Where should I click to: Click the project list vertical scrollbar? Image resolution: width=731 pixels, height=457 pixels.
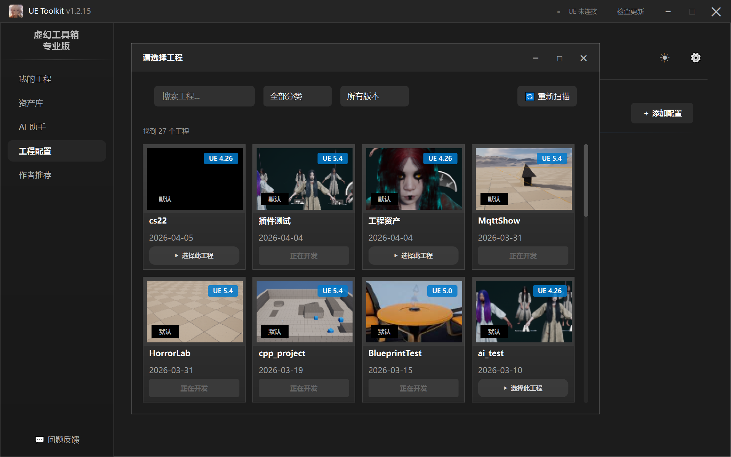(586, 181)
